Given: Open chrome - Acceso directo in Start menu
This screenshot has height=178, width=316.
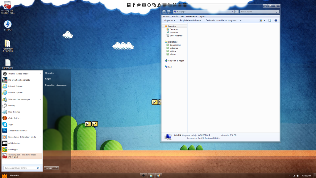Looking at the screenshot, I should (22, 74).
